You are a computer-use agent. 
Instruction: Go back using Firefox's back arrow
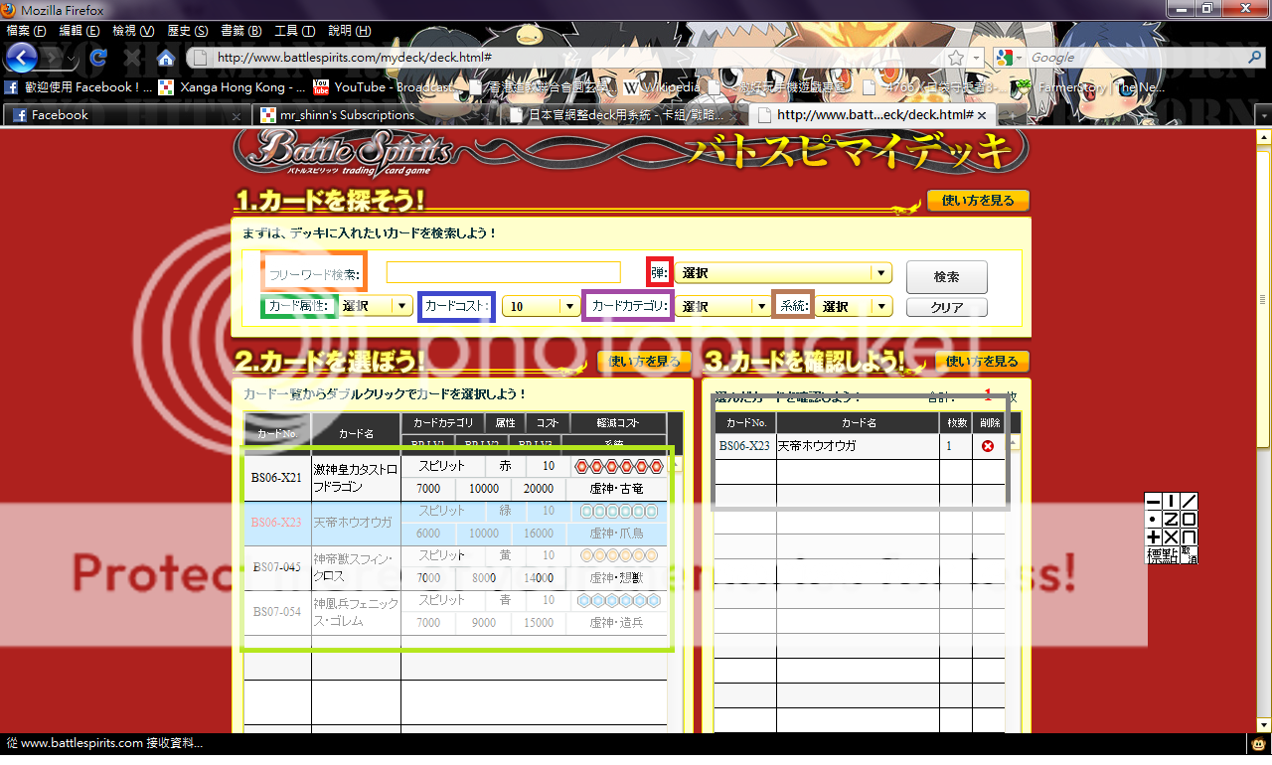click(x=22, y=57)
